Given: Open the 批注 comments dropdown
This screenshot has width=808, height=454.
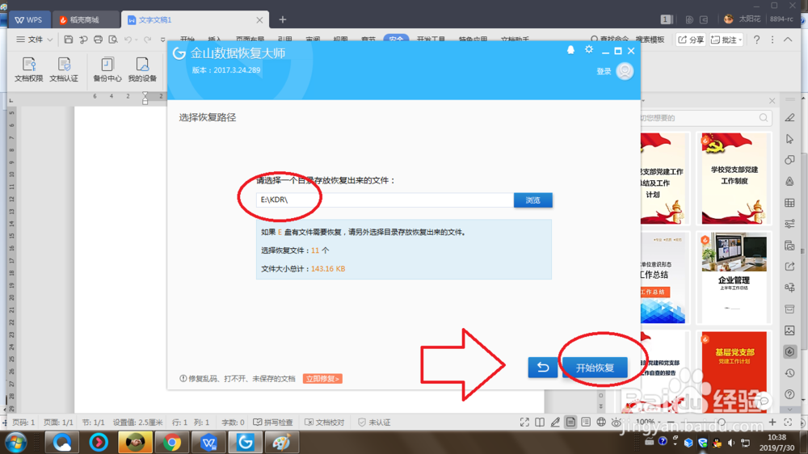Looking at the screenshot, I should click(726, 40).
